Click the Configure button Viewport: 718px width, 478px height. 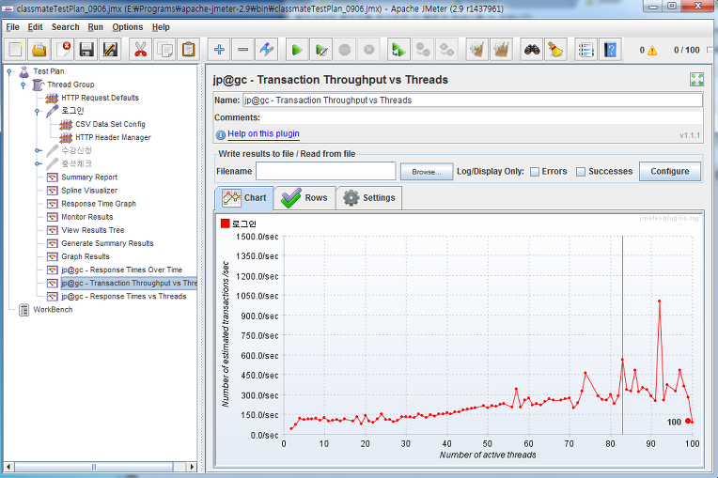(x=669, y=172)
